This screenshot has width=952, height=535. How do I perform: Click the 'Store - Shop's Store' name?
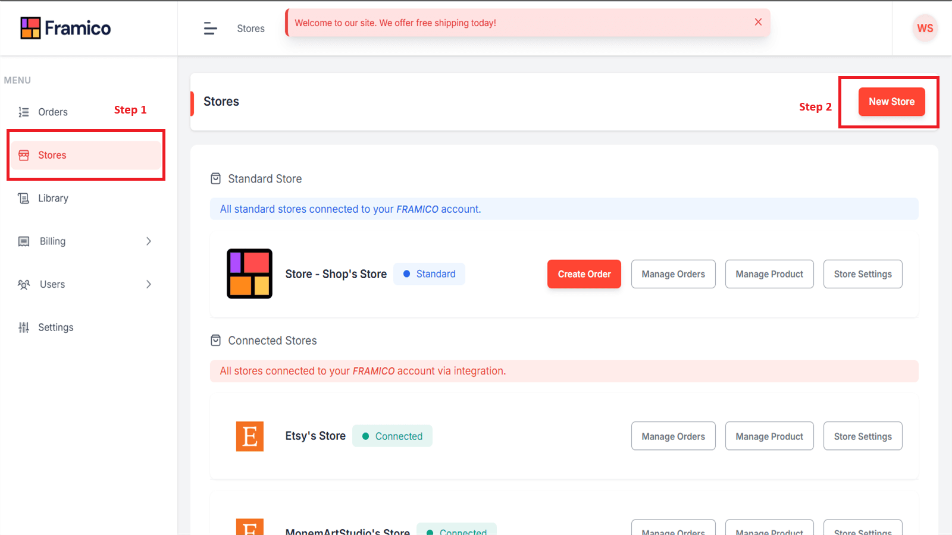tap(336, 274)
